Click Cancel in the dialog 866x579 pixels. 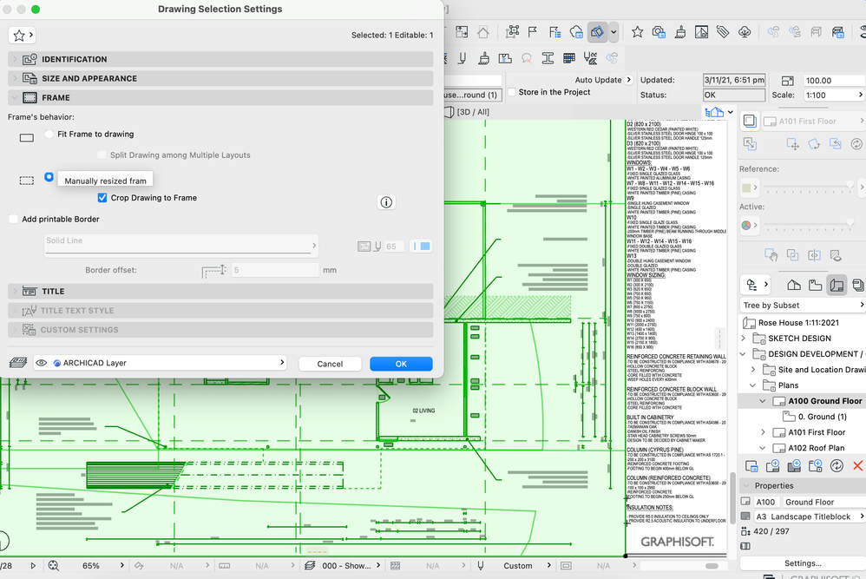click(330, 364)
